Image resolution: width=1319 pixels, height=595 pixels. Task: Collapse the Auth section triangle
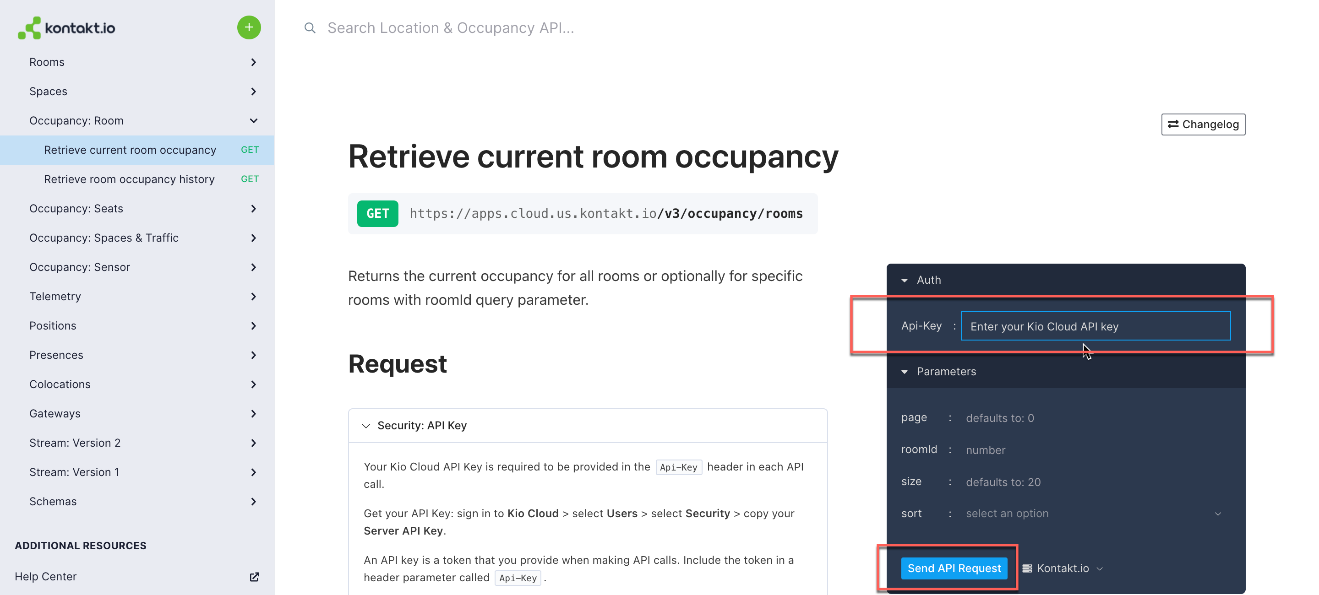(x=905, y=281)
